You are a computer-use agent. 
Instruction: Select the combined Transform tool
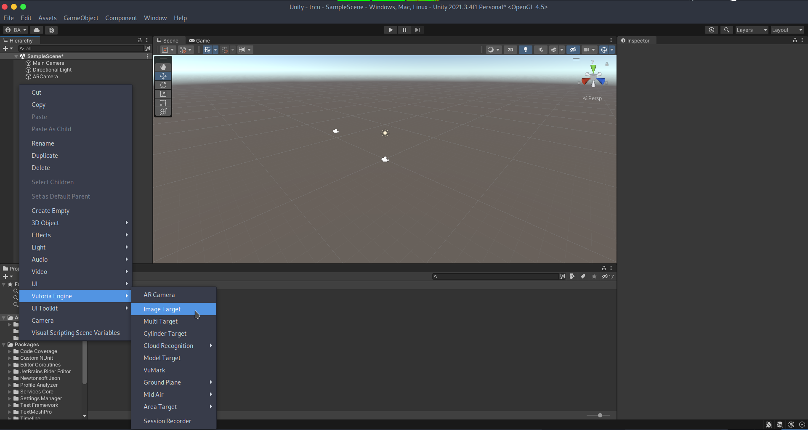(x=163, y=111)
